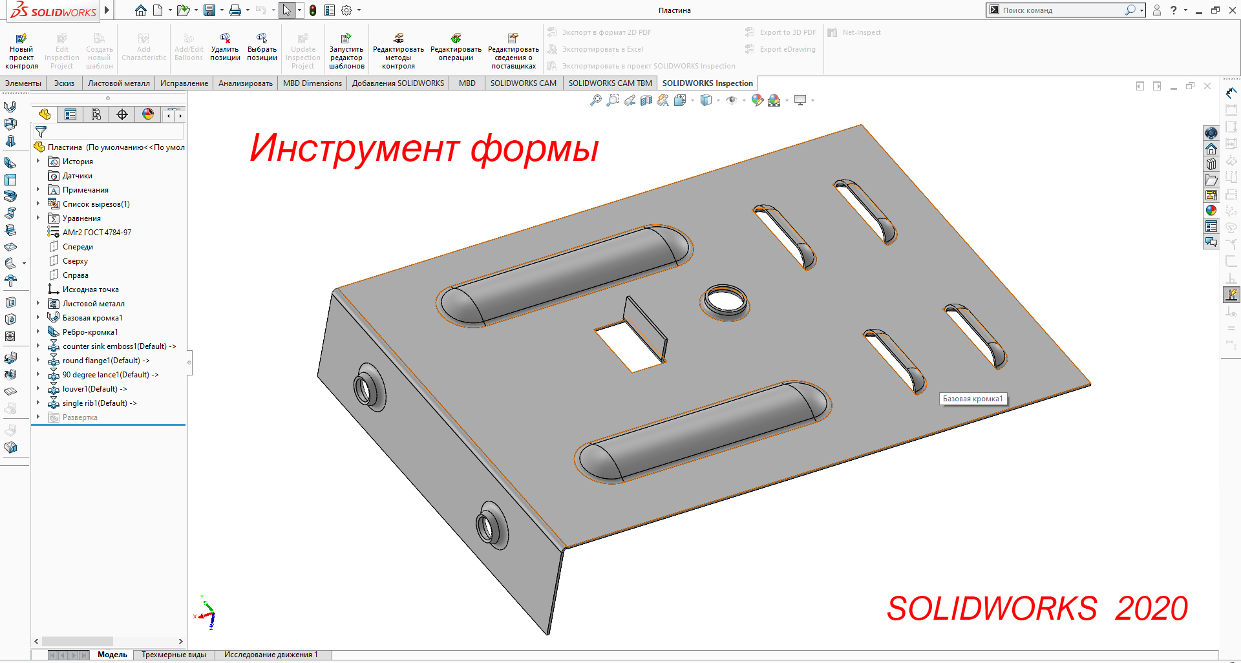The image size is (1241, 663).
Task: Click the Display Style cube icon
Action: coord(706,100)
